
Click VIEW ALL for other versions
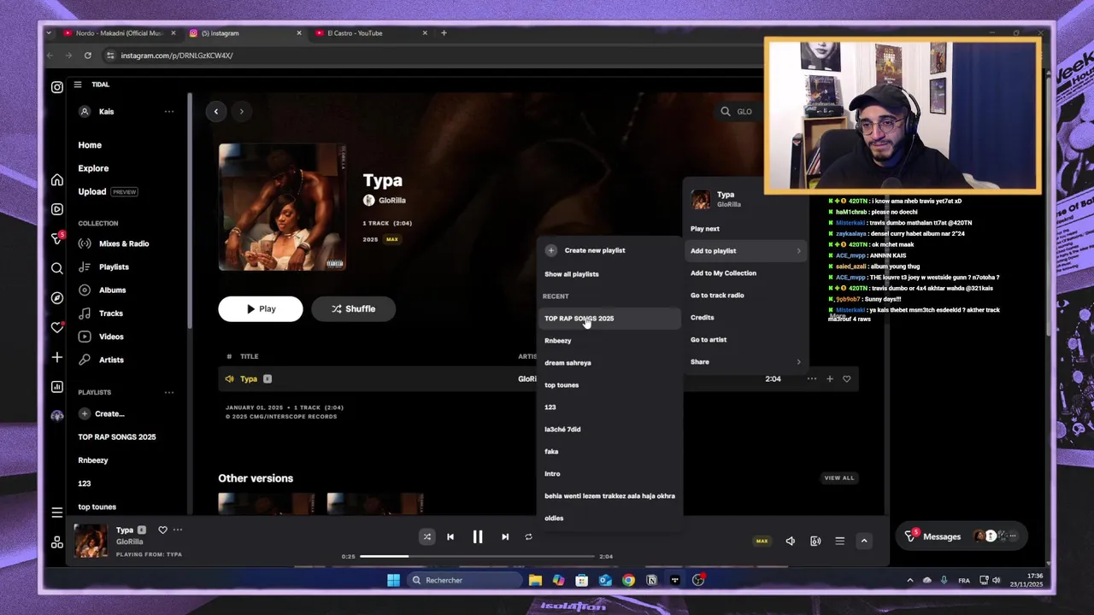pos(838,477)
